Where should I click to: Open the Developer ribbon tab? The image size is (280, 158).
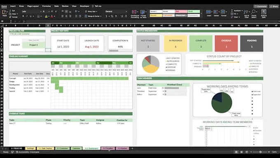pyautogui.click(x=84, y=6)
